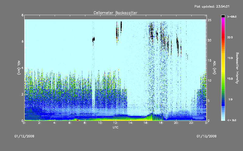Pick the red segment of the colorbar

tap(223, 37)
